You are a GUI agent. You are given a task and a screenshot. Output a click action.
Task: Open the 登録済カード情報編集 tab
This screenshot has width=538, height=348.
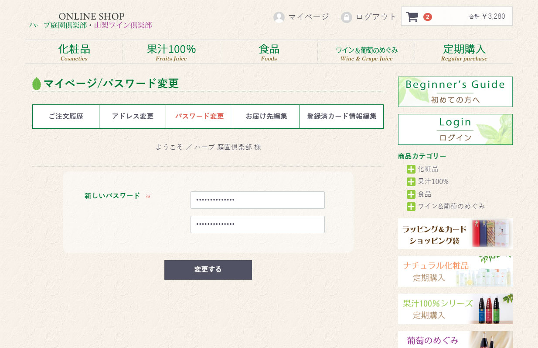coord(341,117)
